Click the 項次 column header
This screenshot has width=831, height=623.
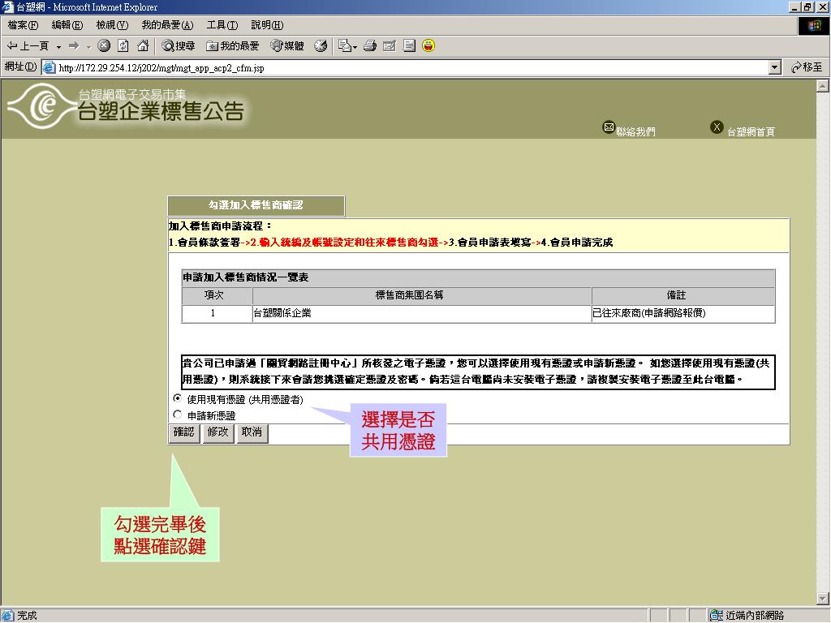click(x=217, y=296)
